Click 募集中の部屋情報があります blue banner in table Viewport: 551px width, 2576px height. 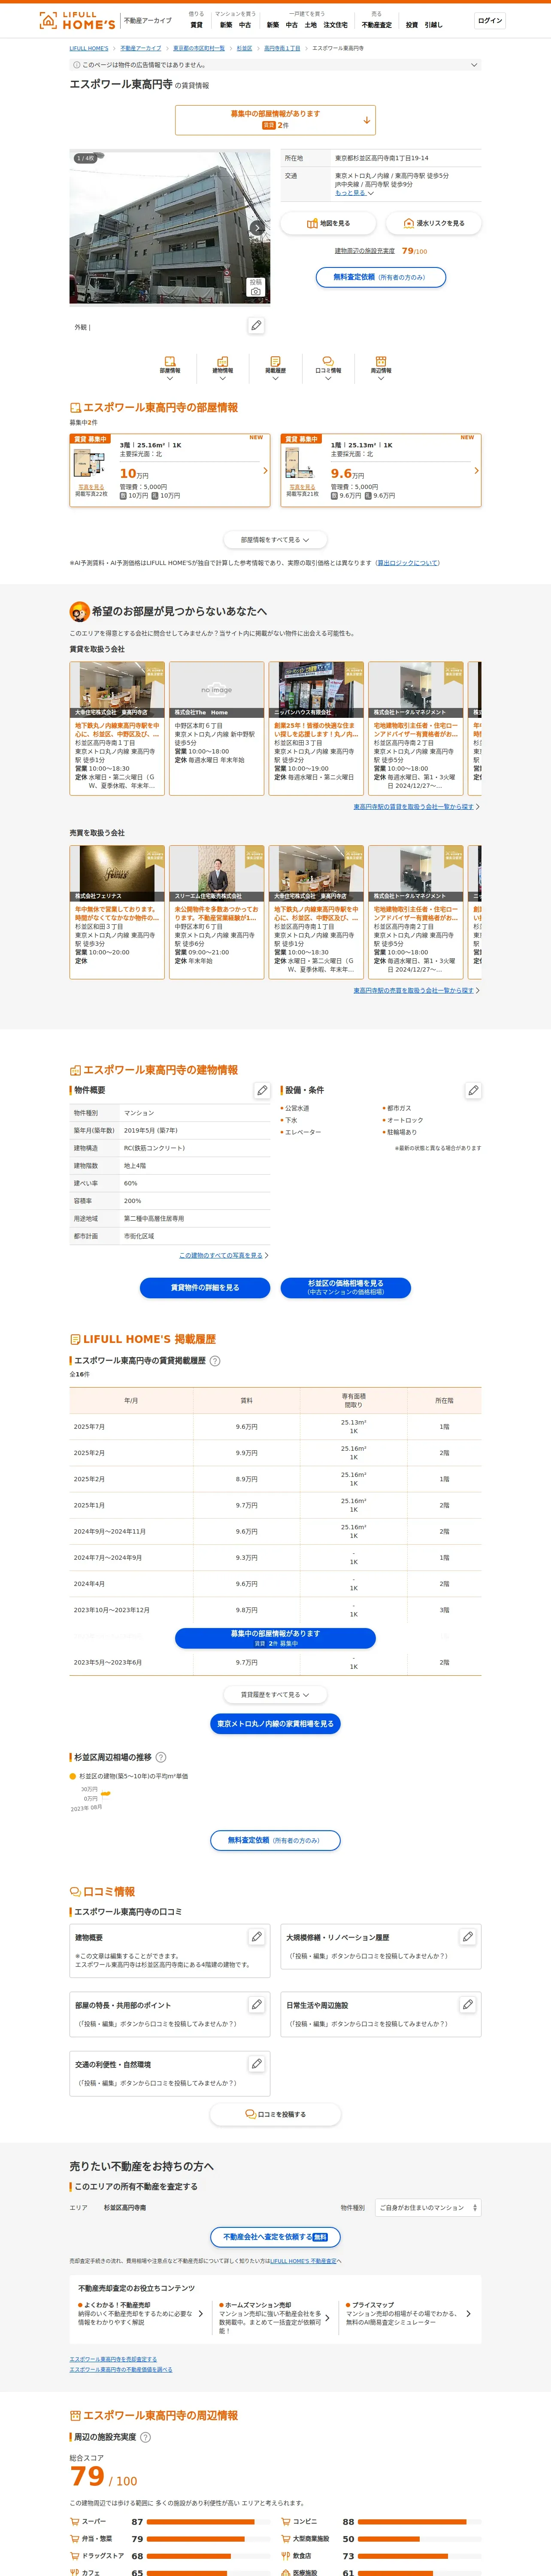(275, 1638)
